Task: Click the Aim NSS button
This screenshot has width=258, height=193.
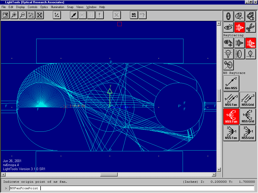Action: pyautogui.click(x=231, y=83)
